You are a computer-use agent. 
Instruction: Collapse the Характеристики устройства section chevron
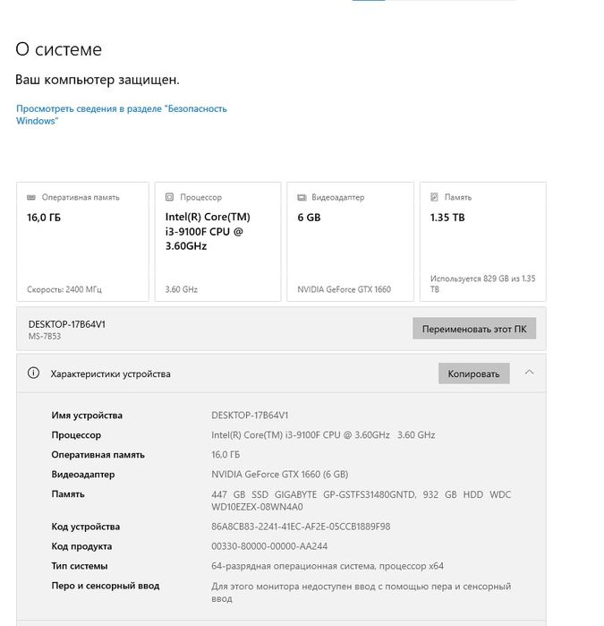(530, 373)
